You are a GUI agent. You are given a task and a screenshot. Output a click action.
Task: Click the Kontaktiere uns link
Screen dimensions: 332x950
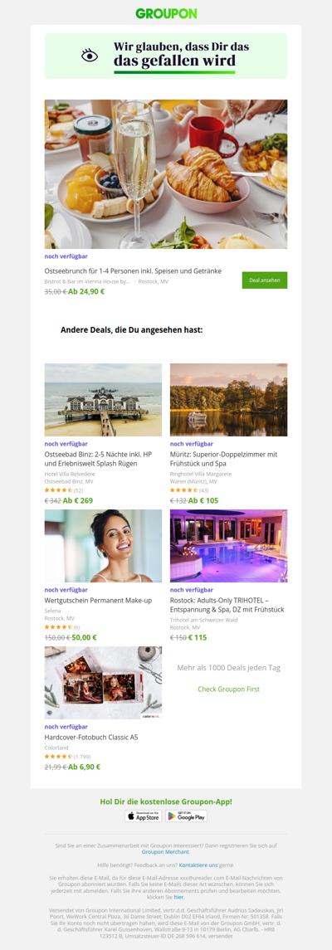198,865
